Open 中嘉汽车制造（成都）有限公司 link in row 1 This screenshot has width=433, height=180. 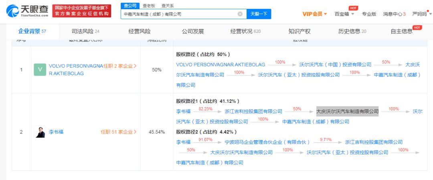click(x=298, y=80)
